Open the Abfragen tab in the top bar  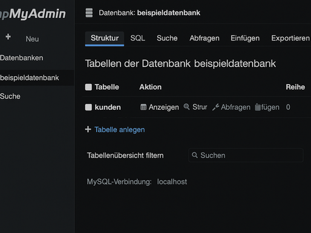point(205,38)
